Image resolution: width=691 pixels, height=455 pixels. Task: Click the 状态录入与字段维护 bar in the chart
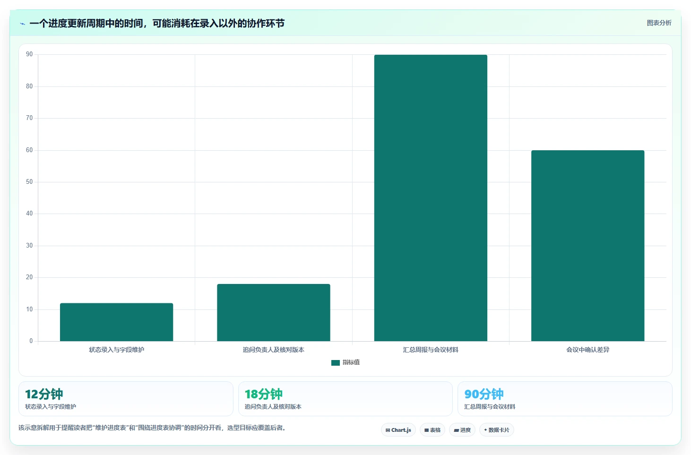pos(116,322)
